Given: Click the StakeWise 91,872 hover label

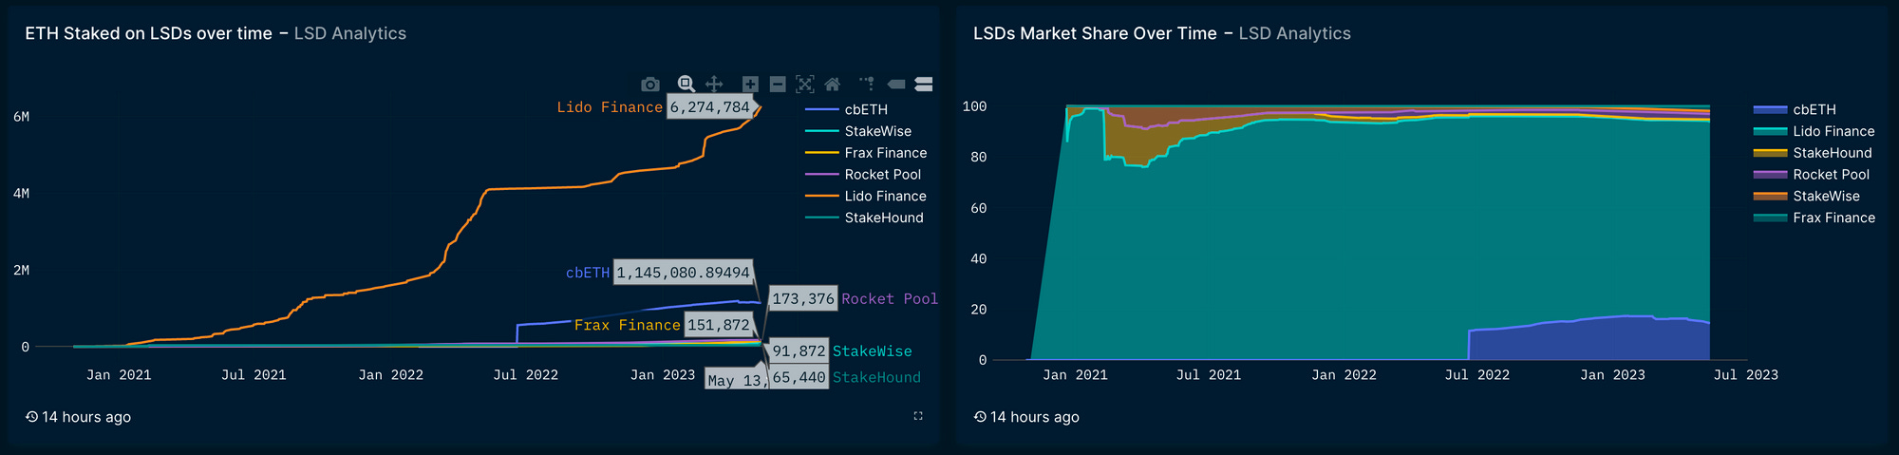Looking at the screenshot, I should [x=799, y=351].
